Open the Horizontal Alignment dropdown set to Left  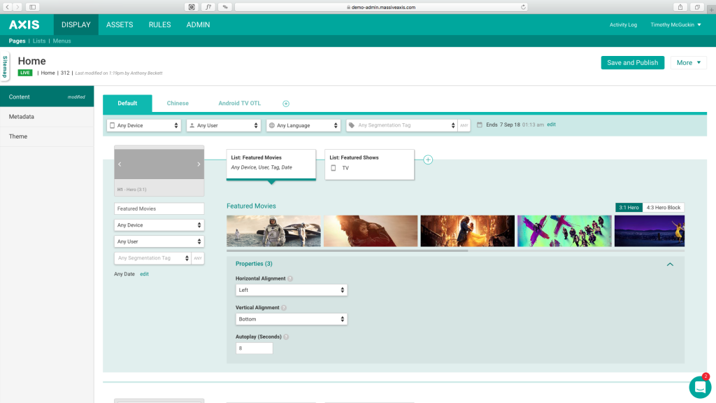click(292, 290)
